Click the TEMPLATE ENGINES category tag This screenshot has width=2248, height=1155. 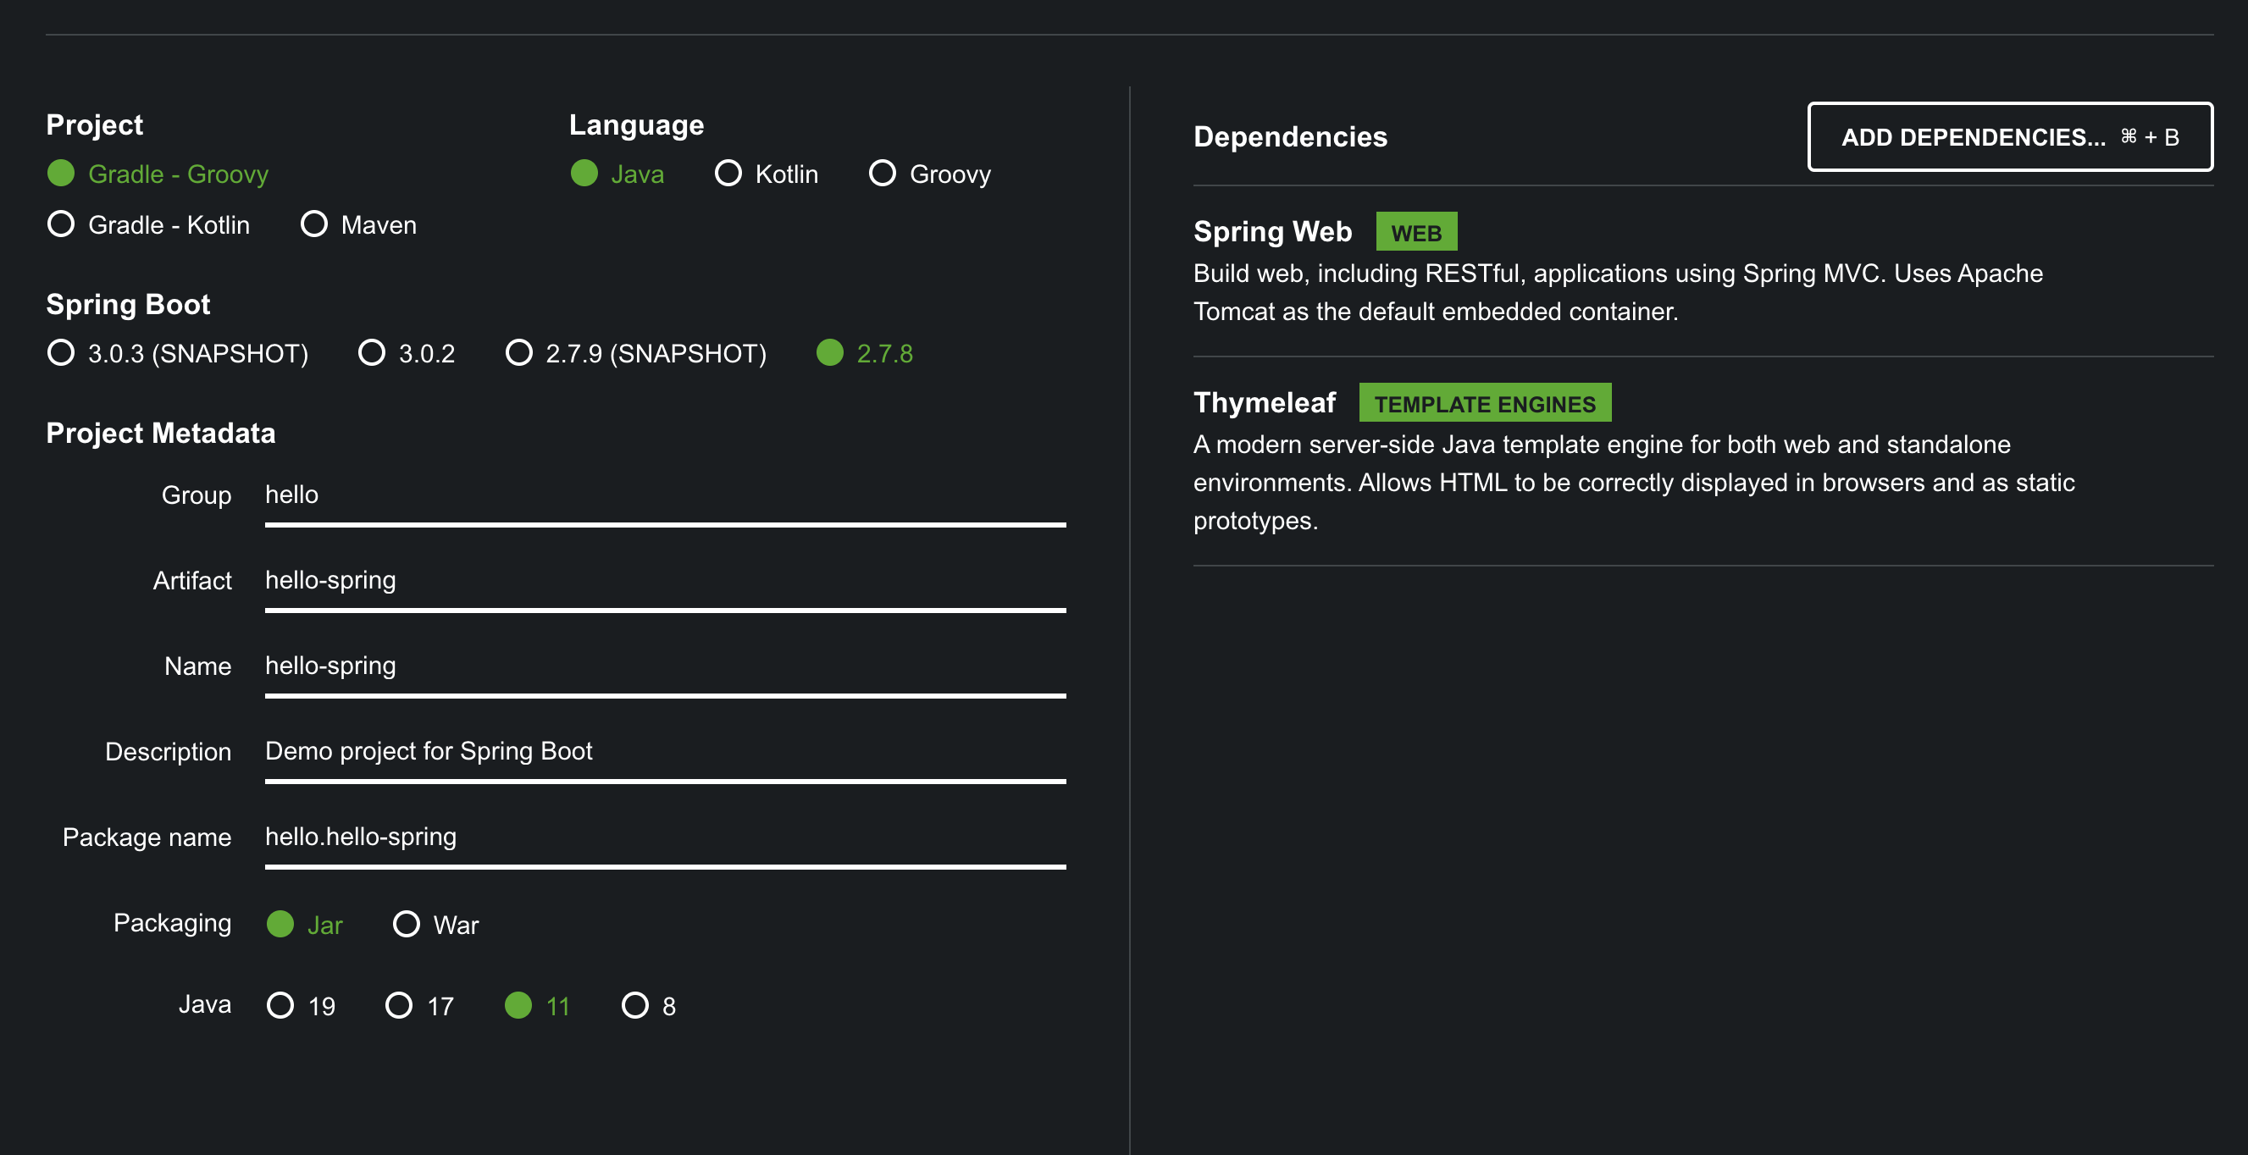pyautogui.click(x=1486, y=403)
